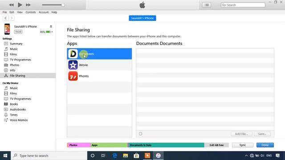Select the Documents app icon

[x=73, y=54]
